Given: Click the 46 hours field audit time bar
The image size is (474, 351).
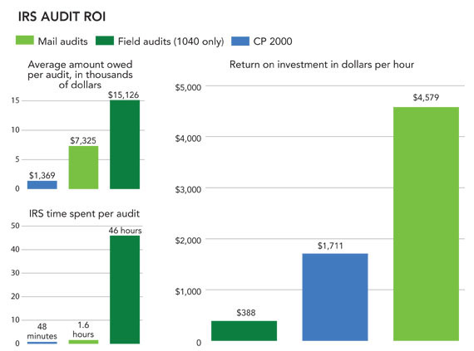Looking at the screenshot, I should (125, 290).
